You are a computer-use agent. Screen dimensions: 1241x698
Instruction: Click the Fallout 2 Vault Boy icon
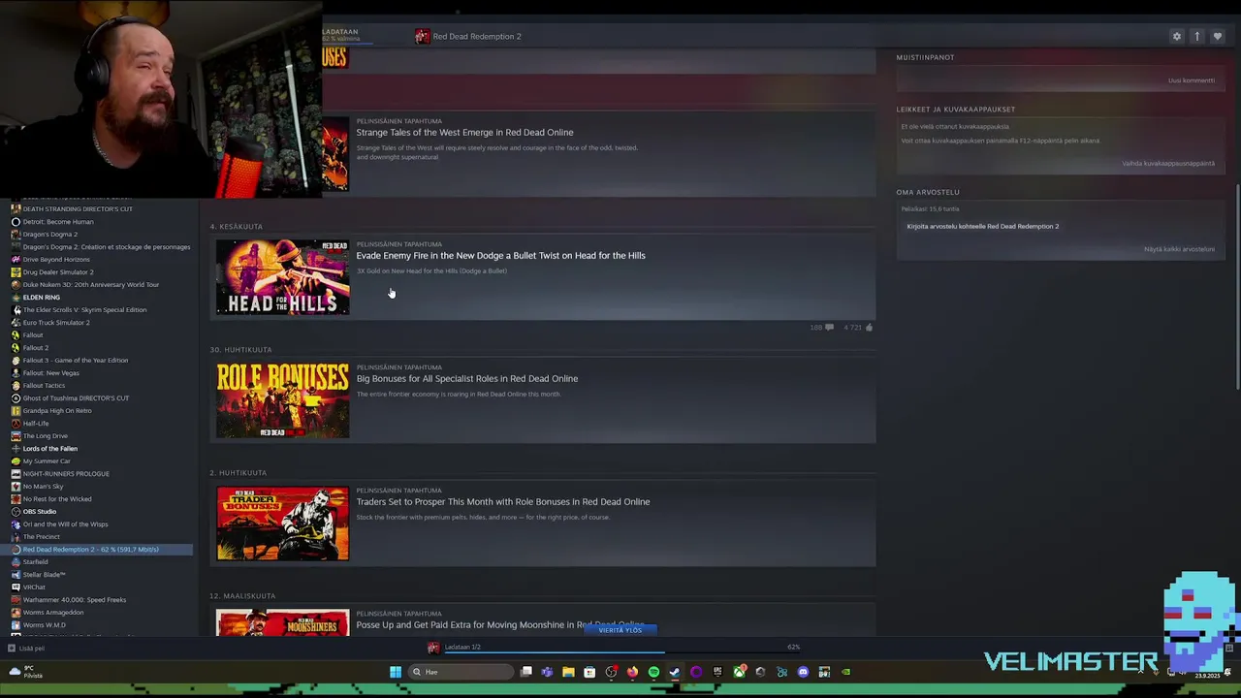point(16,348)
